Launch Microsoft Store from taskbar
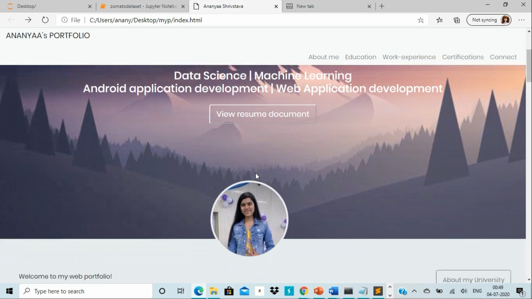This screenshot has width=532, height=299. pos(229,291)
